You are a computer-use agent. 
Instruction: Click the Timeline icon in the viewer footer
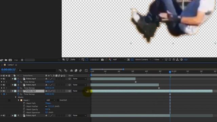174,60
